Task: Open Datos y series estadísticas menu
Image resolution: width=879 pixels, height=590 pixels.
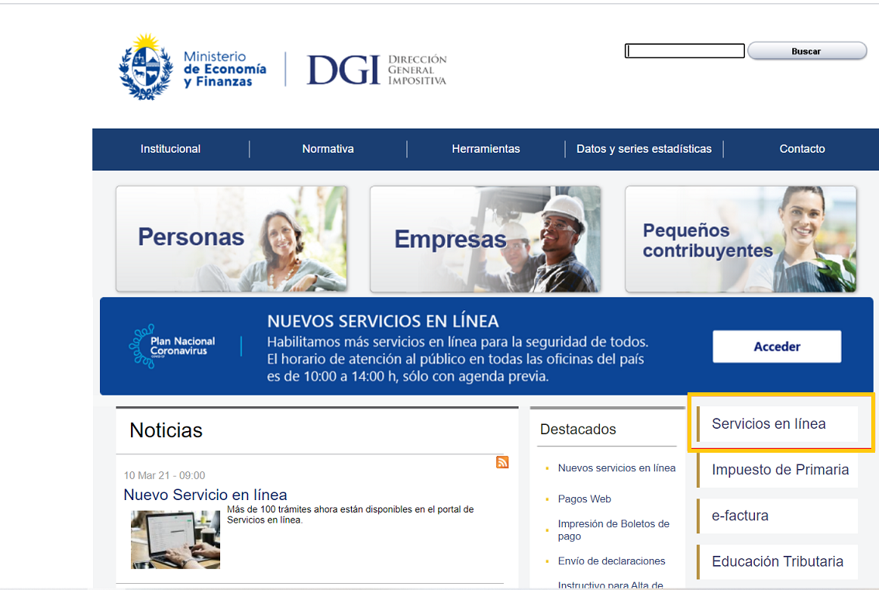Action: 644,149
